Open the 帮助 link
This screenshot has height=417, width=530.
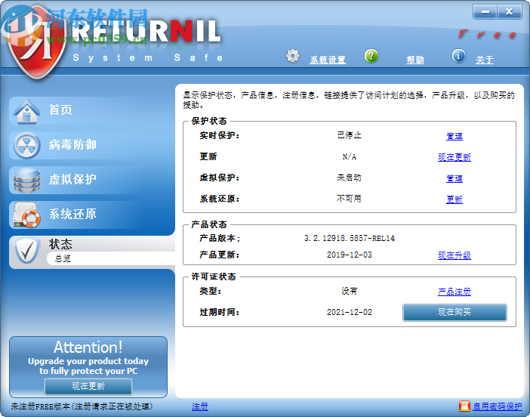pyautogui.click(x=415, y=60)
